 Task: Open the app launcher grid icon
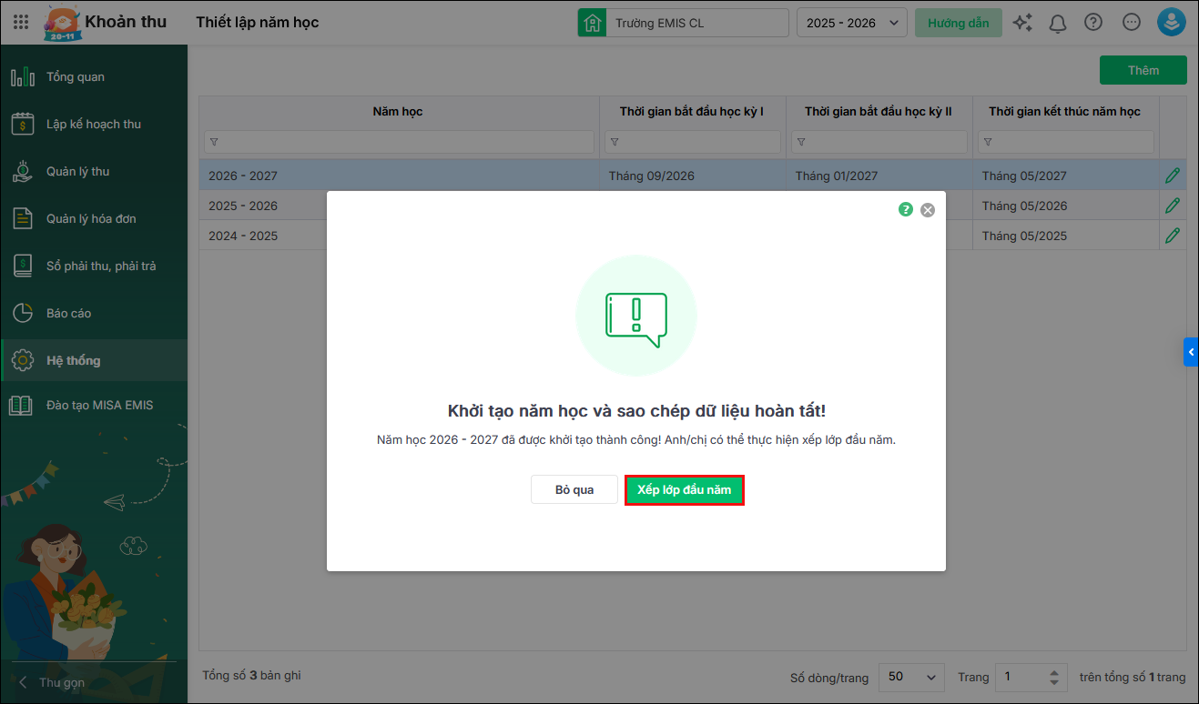(21, 23)
